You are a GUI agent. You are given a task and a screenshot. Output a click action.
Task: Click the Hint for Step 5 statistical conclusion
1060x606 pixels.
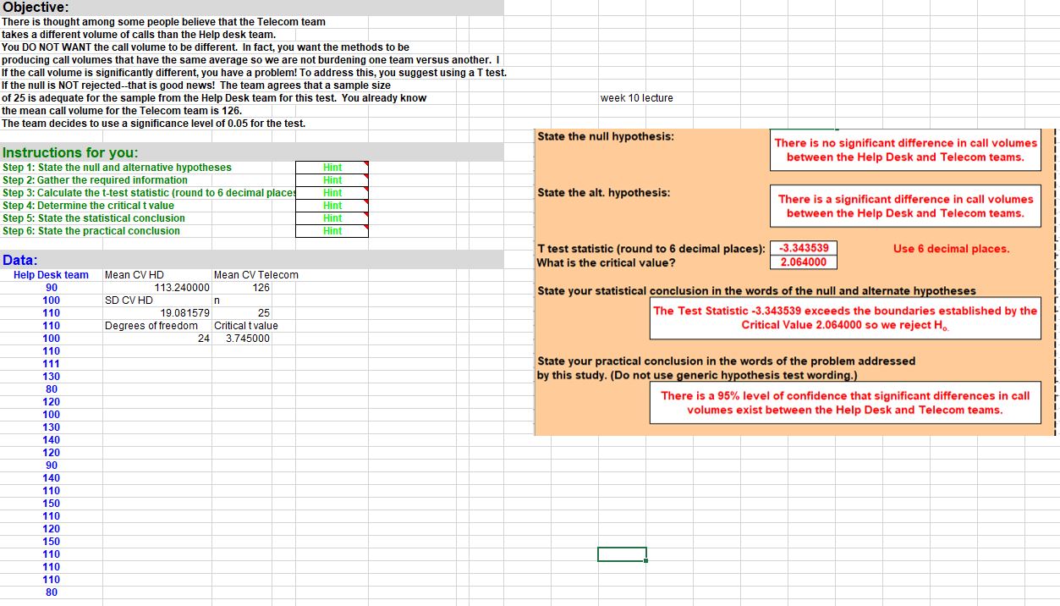point(331,218)
